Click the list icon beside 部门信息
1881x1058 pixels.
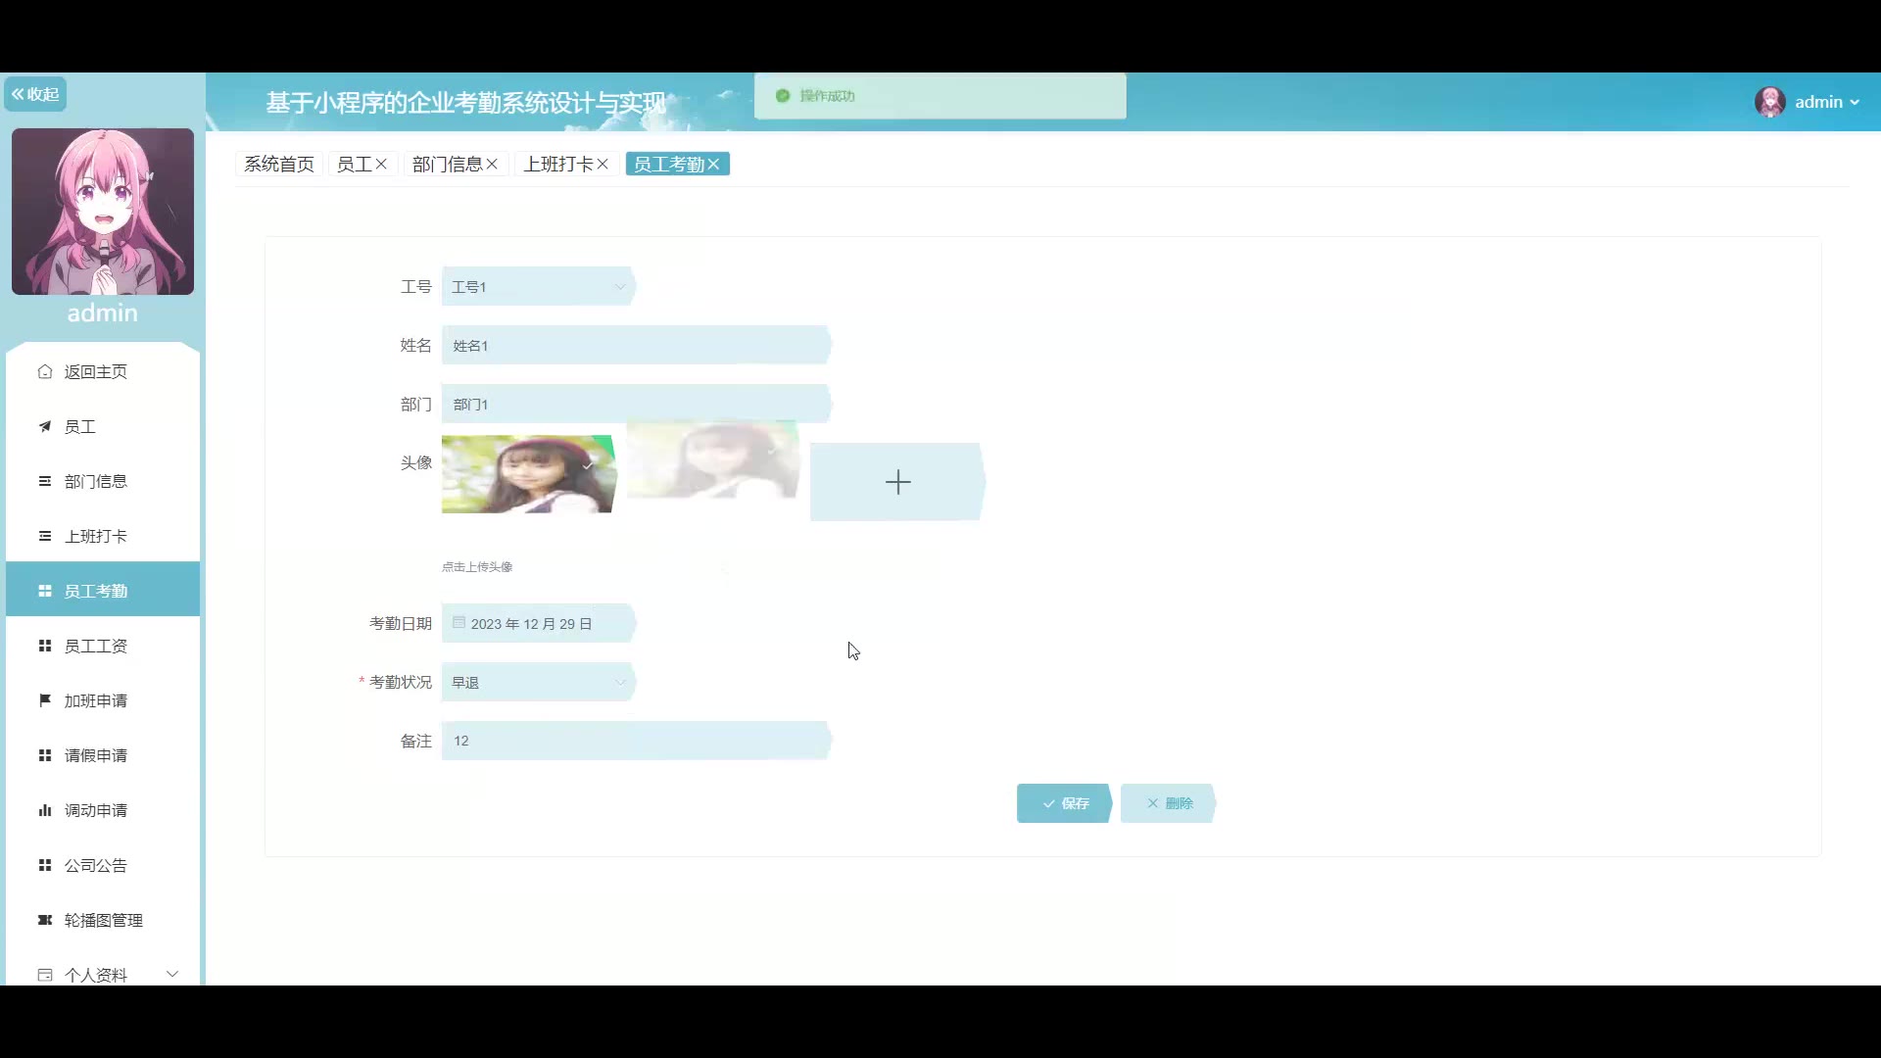click(44, 481)
